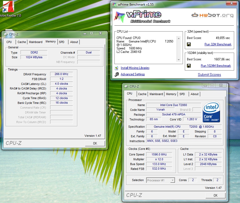Click the Size 1024 MBytes field
Viewport: 240px width, 203px height.
[x=34, y=57]
